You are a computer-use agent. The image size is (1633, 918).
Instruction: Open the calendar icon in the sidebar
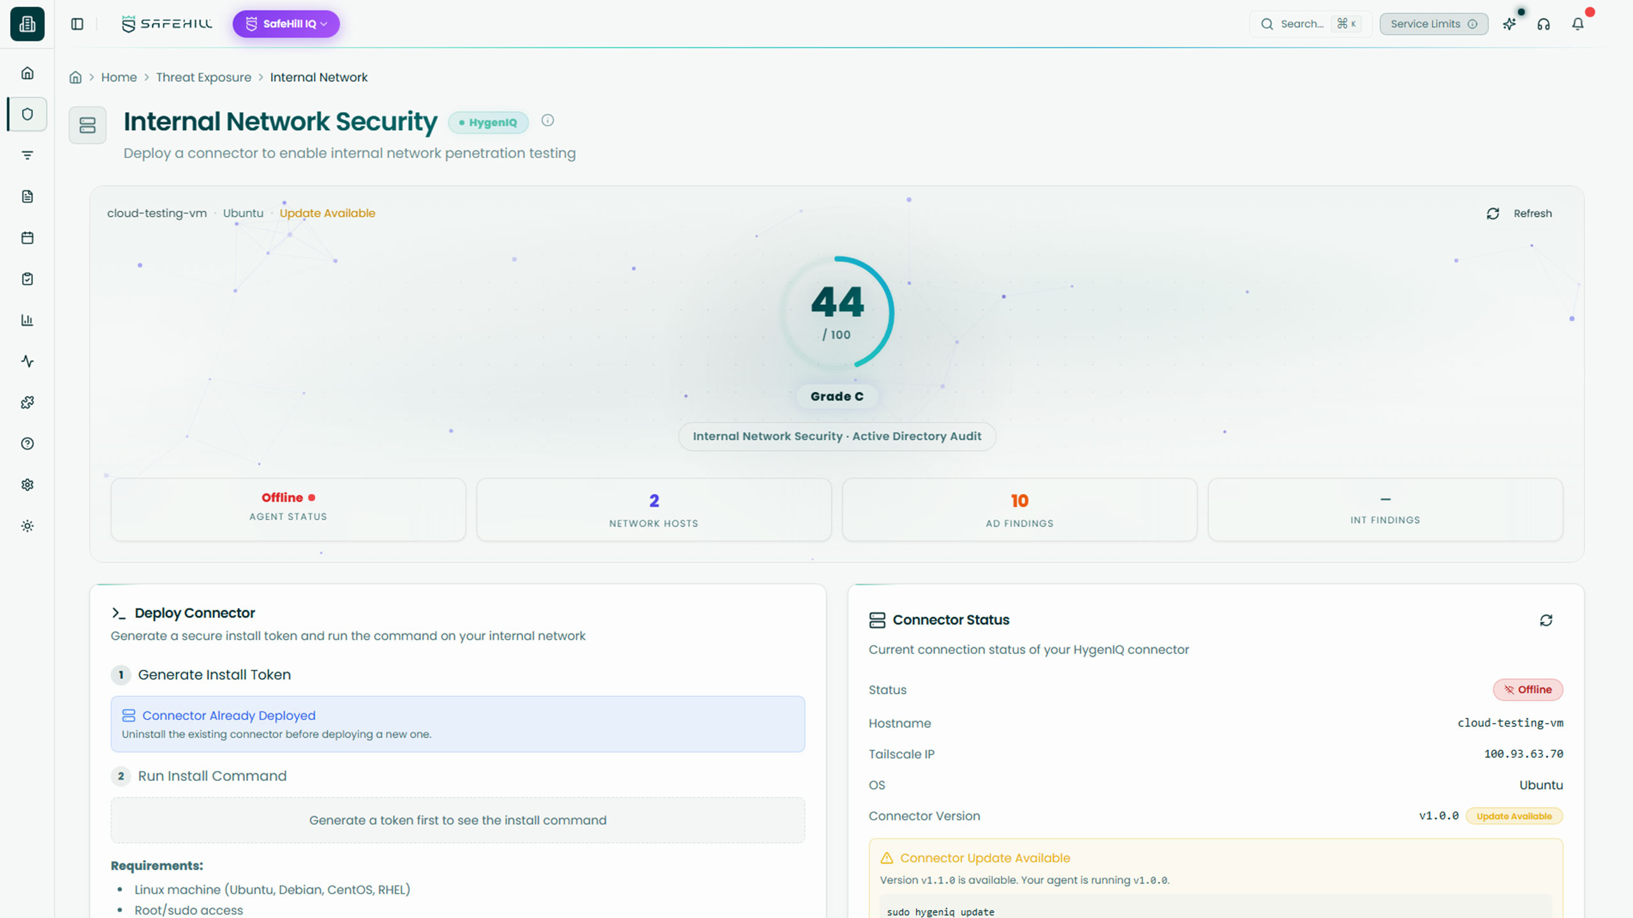(27, 237)
